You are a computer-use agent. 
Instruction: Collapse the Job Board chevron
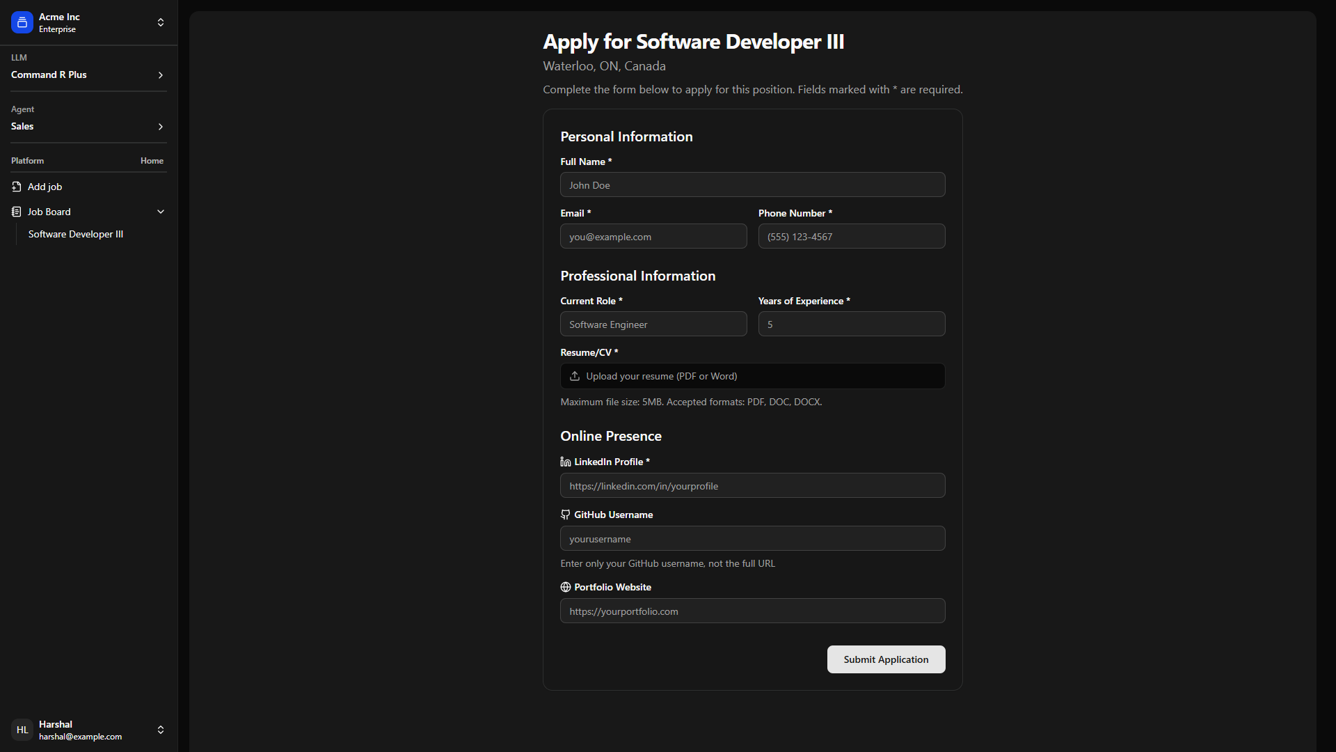(x=161, y=212)
